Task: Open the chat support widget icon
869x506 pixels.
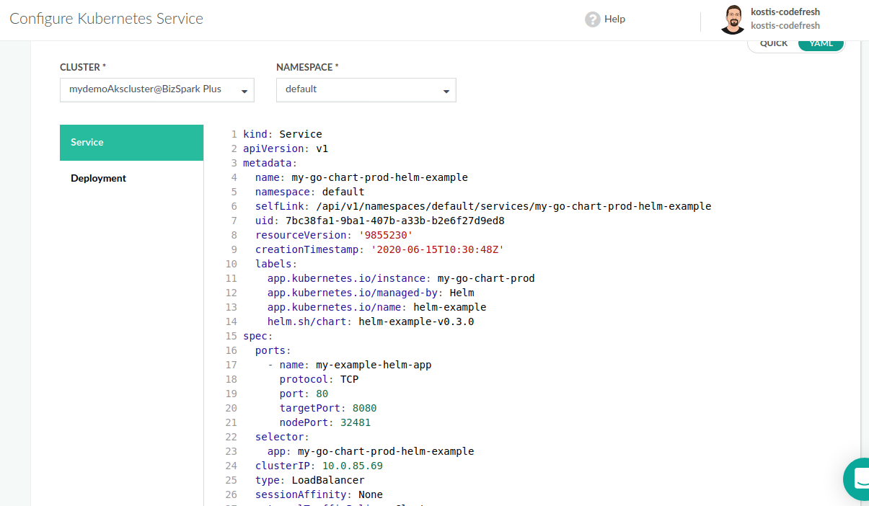Action: 858,479
